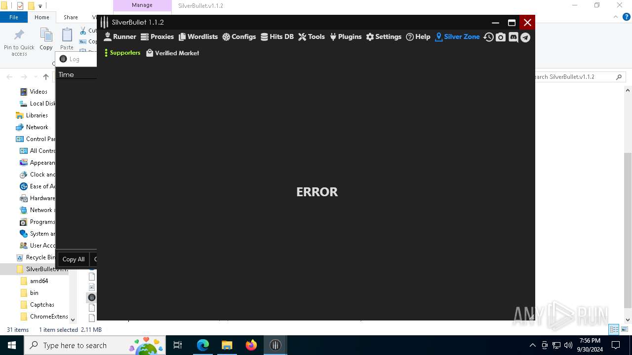This screenshot has width=632, height=355.
Task: Collapse the Explorer ribbon with the chevron
Action: click(615, 17)
